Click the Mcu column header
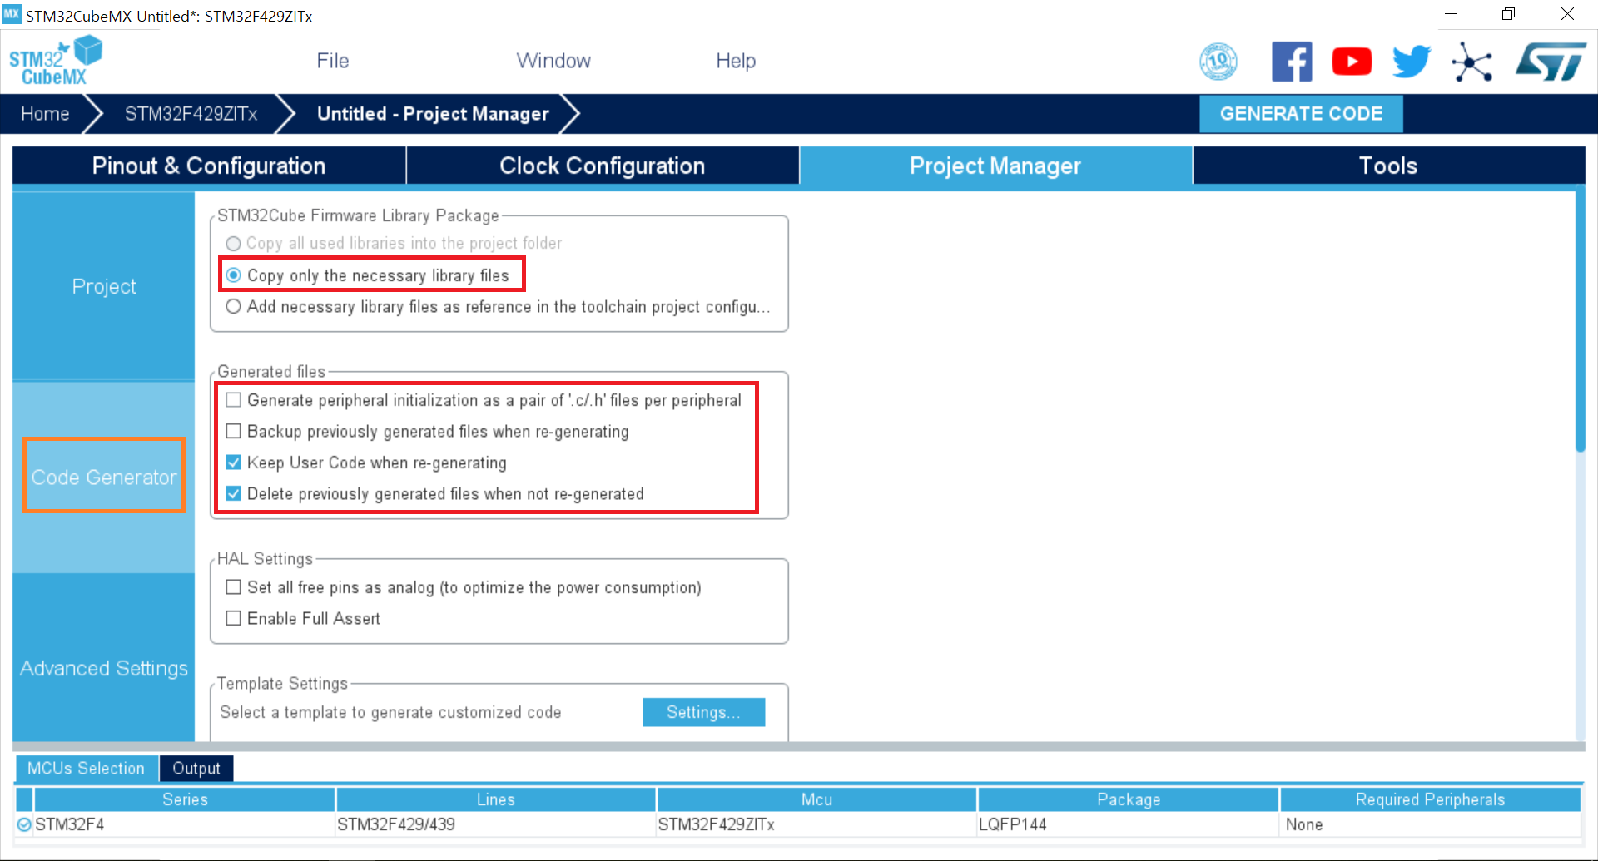The image size is (1598, 861). [x=816, y=799]
